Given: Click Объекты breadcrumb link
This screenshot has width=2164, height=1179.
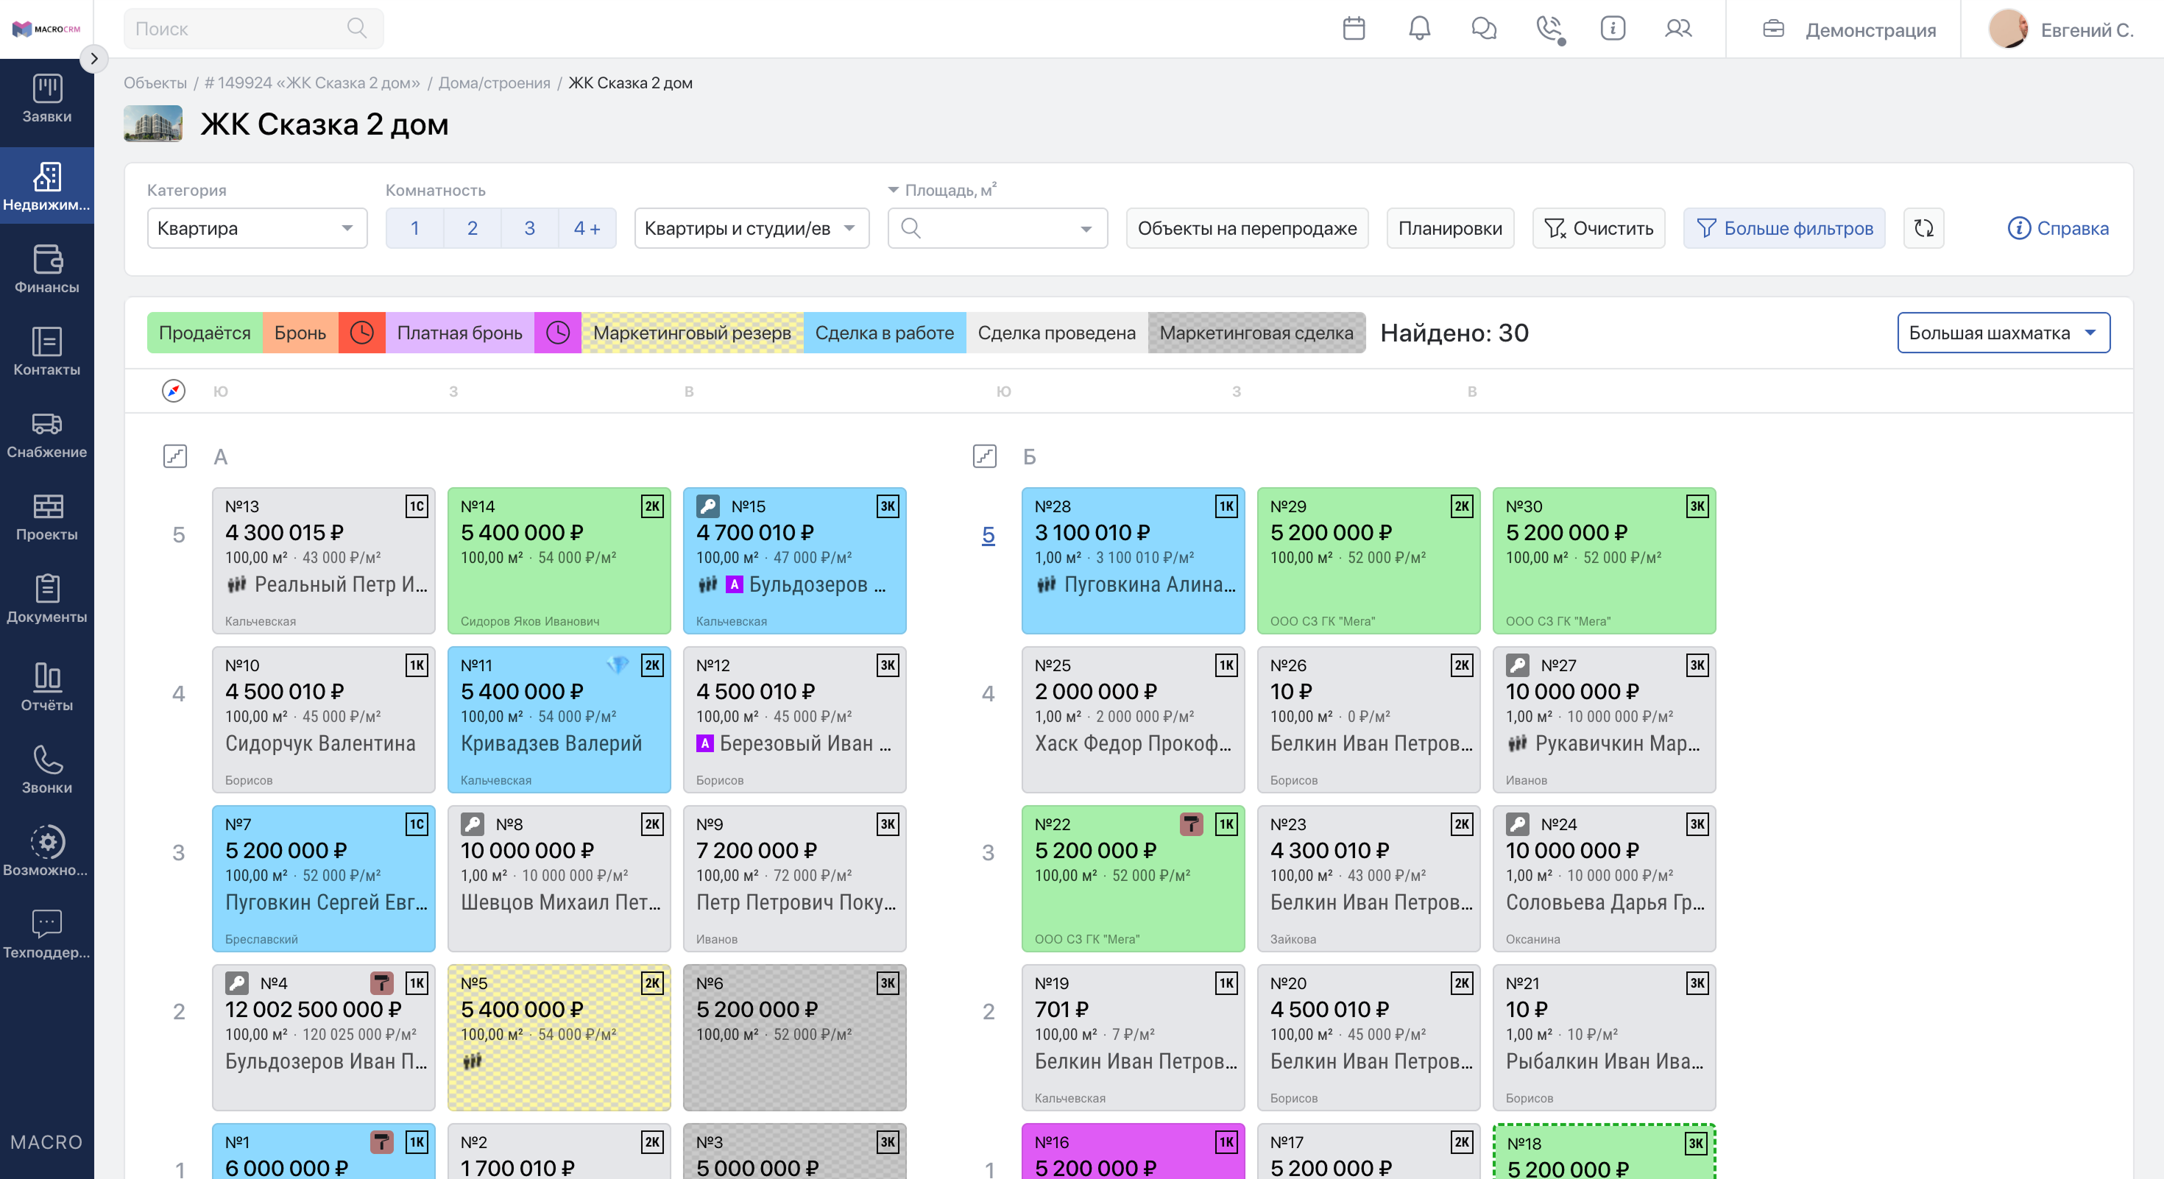Looking at the screenshot, I should (155, 83).
